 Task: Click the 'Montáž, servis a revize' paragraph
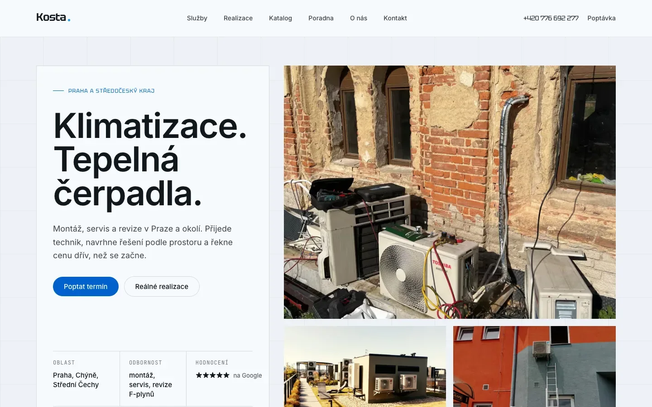click(143, 242)
